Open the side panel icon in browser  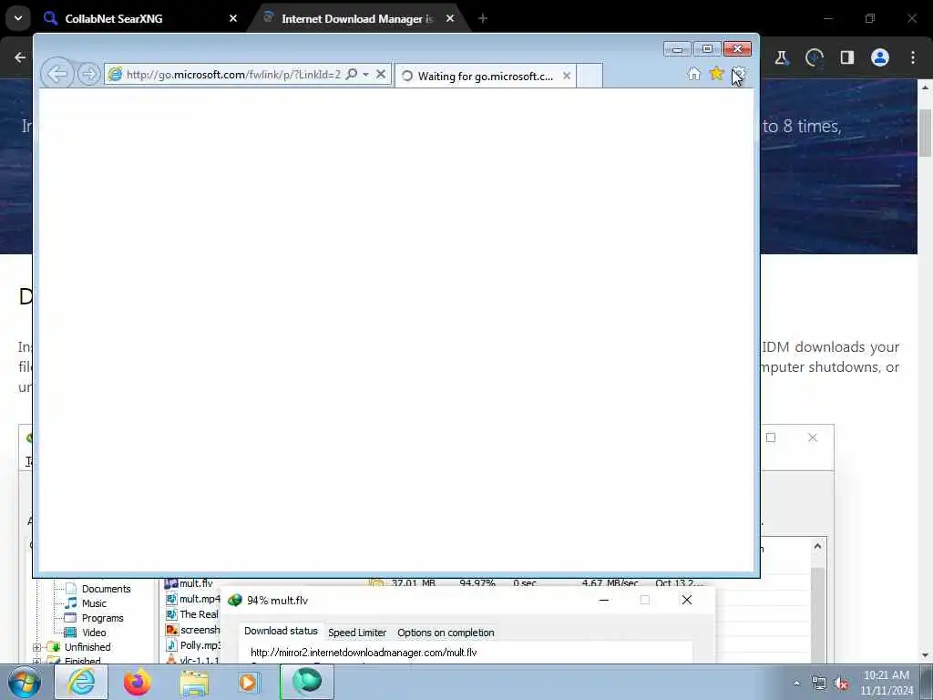point(847,57)
